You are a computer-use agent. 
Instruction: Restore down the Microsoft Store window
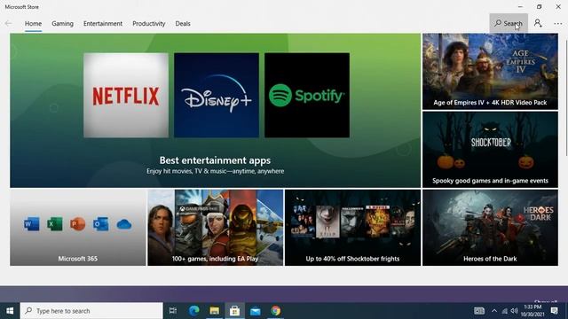[540, 6]
